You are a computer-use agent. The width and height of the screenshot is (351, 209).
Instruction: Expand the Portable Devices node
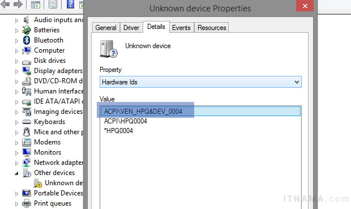[x=16, y=194]
